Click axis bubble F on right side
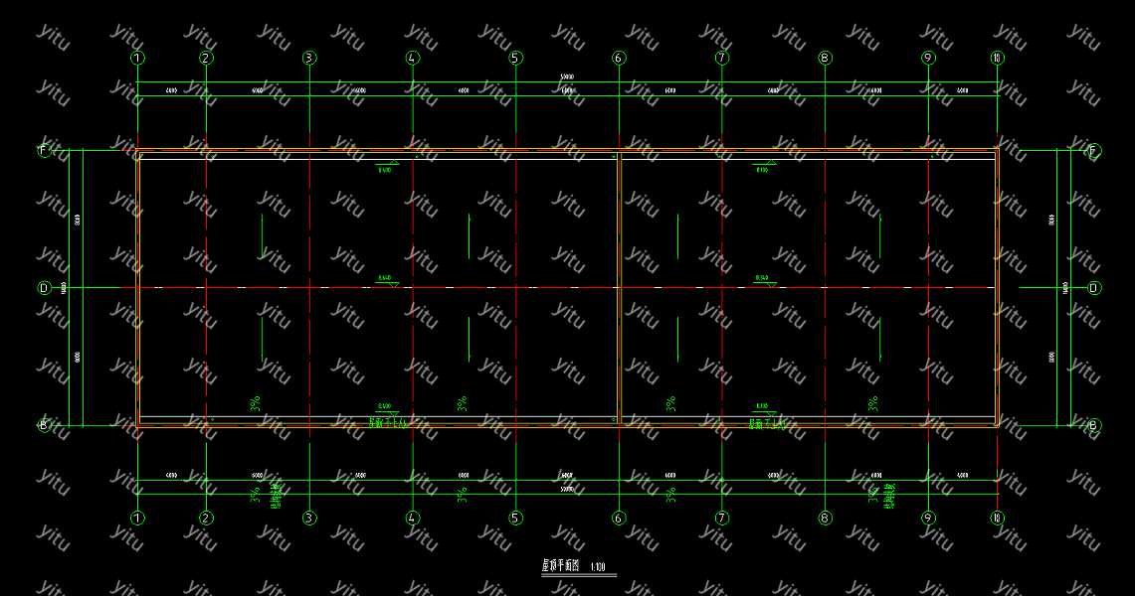 (x=1094, y=151)
